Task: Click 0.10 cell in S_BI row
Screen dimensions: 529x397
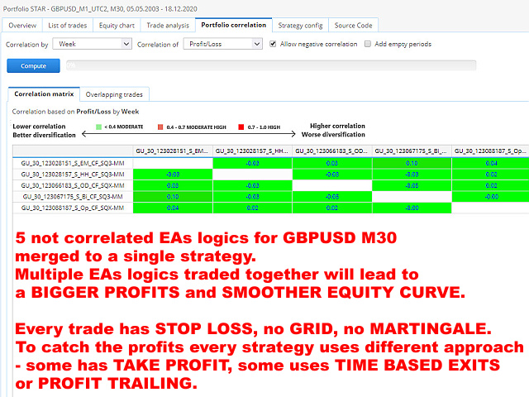Action: [173, 197]
